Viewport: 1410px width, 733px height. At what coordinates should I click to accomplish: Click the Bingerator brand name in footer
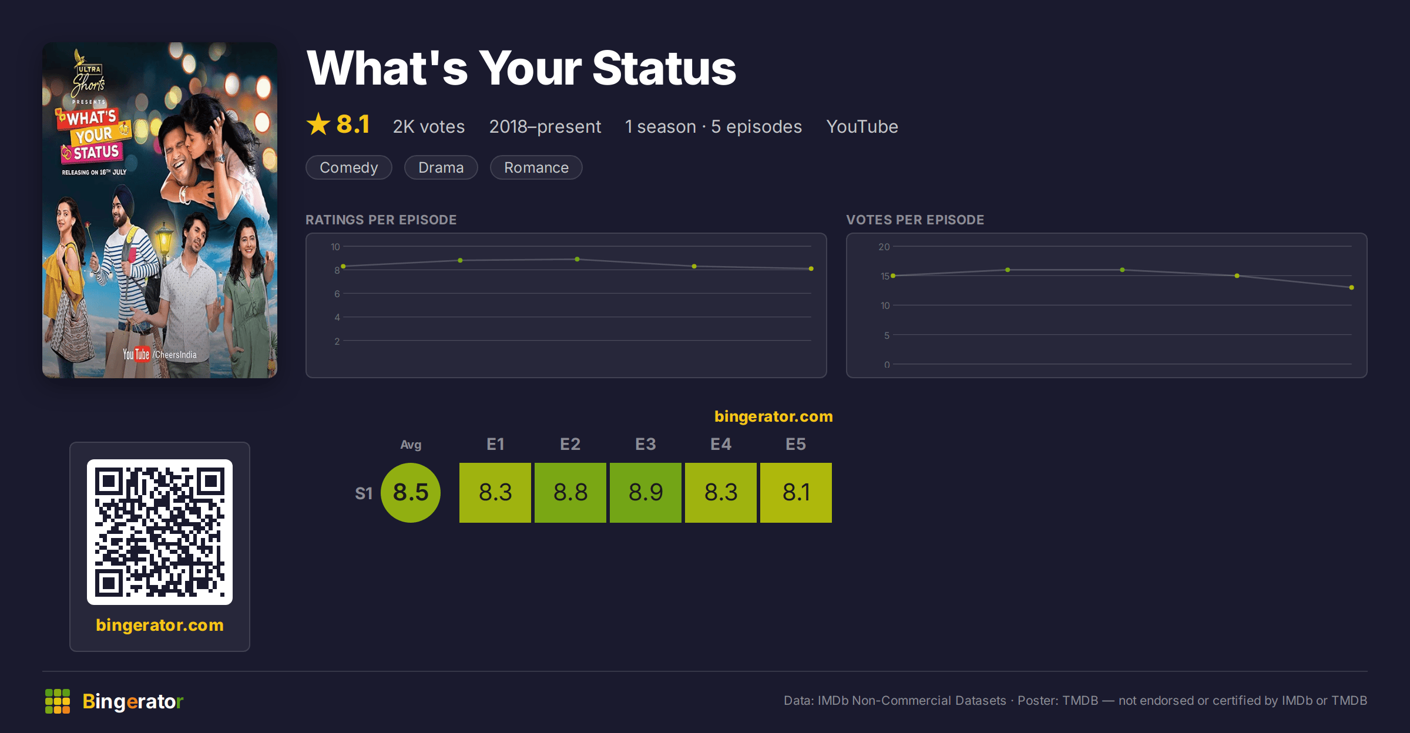pos(133,701)
